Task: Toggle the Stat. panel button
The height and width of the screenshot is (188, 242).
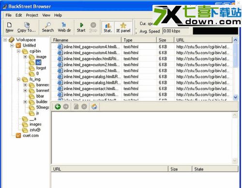Action: point(108,28)
